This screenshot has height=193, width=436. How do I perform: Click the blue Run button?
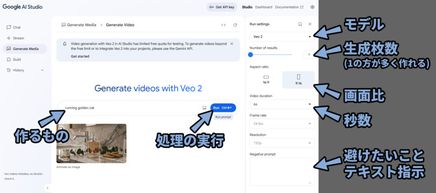(223, 108)
